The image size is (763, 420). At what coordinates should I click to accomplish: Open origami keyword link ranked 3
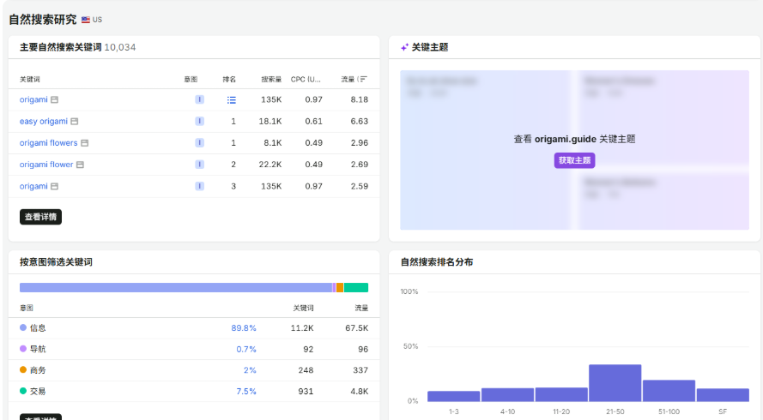coord(33,186)
